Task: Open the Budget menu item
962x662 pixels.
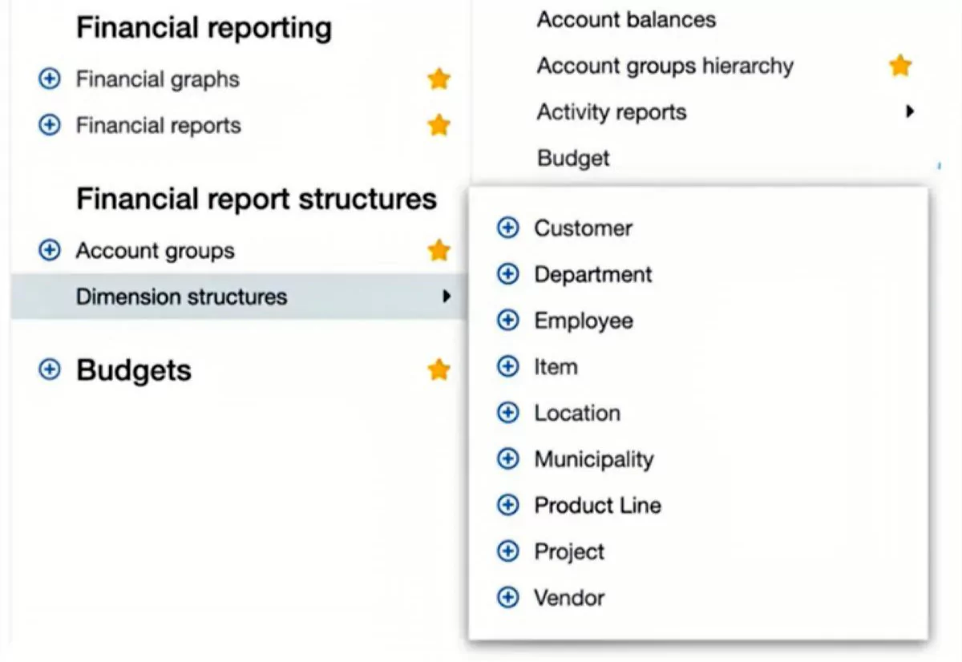Action: [573, 159]
